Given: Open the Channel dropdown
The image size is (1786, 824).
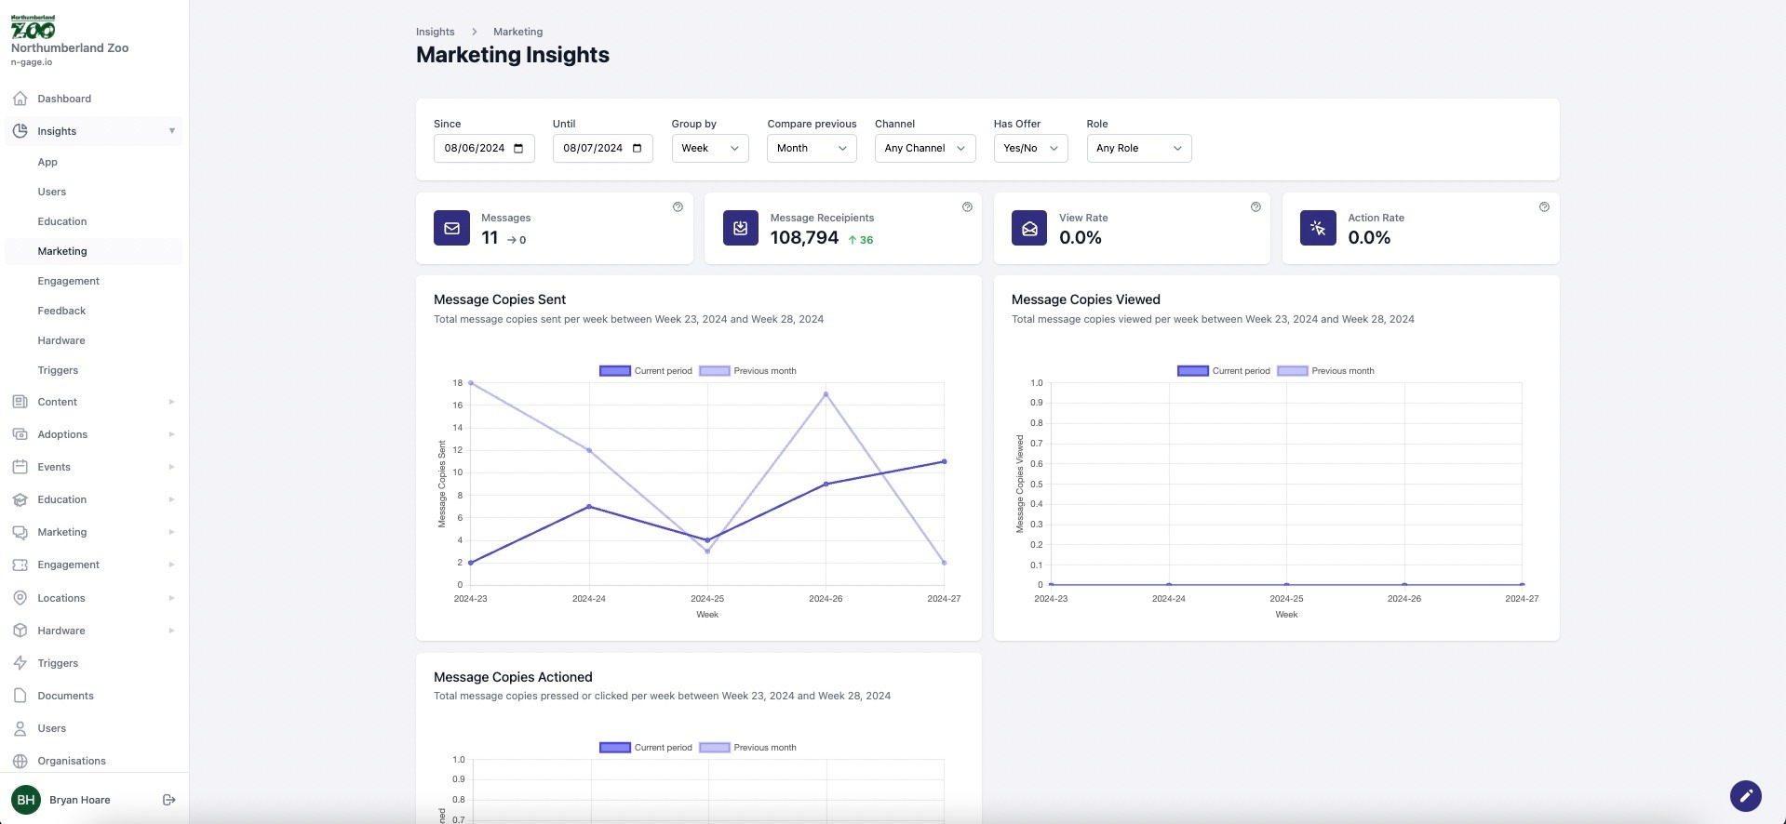Looking at the screenshot, I should pos(924,149).
